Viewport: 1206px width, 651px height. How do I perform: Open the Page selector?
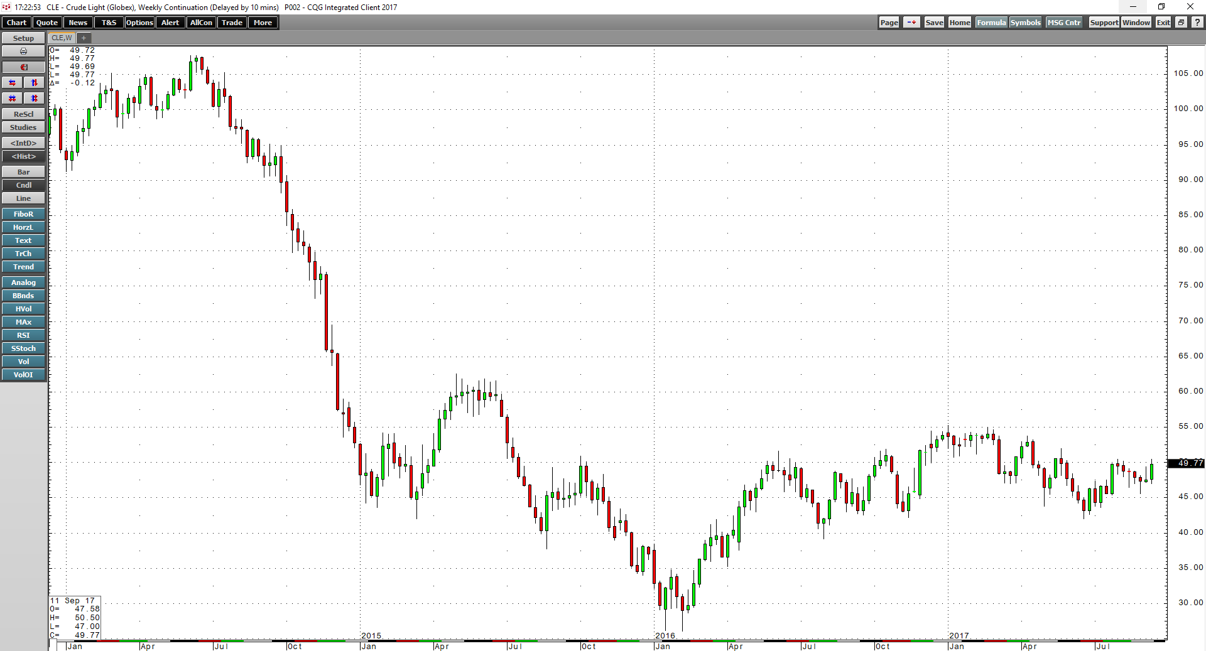click(x=889, y=22)
